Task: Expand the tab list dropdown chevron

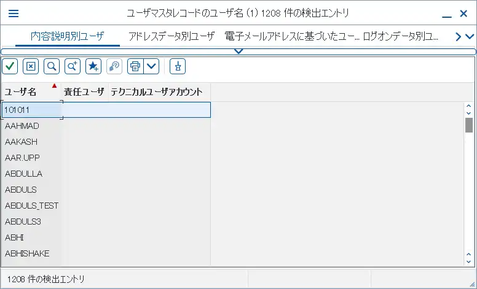Action: pyautogui.click(x=470, y=37)
